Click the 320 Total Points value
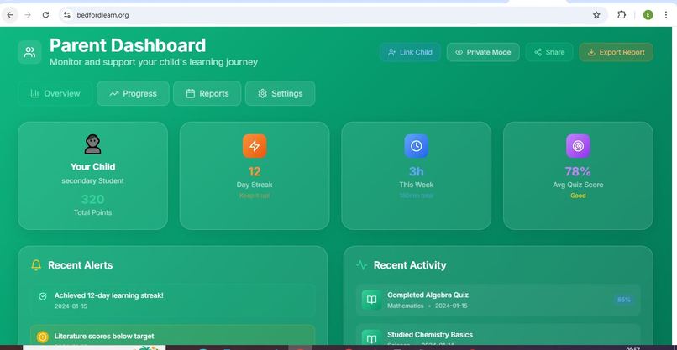The height and width of the screenshot is (350, 677). 93,200
